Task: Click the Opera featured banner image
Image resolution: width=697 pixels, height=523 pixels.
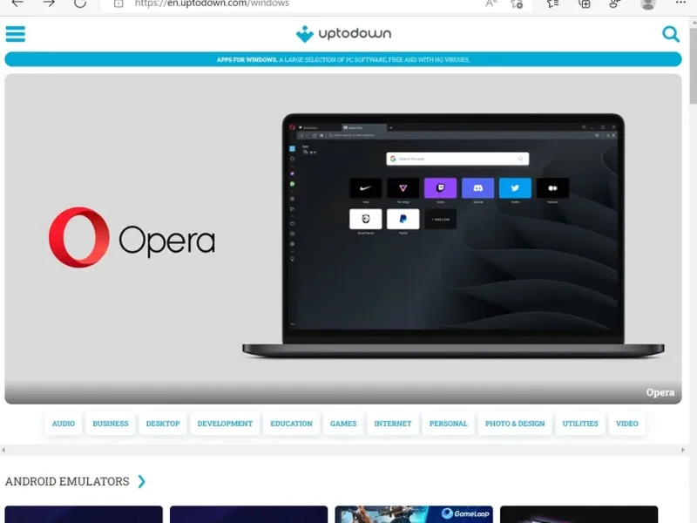Action: pyautogui.click(x=343, y=239)
